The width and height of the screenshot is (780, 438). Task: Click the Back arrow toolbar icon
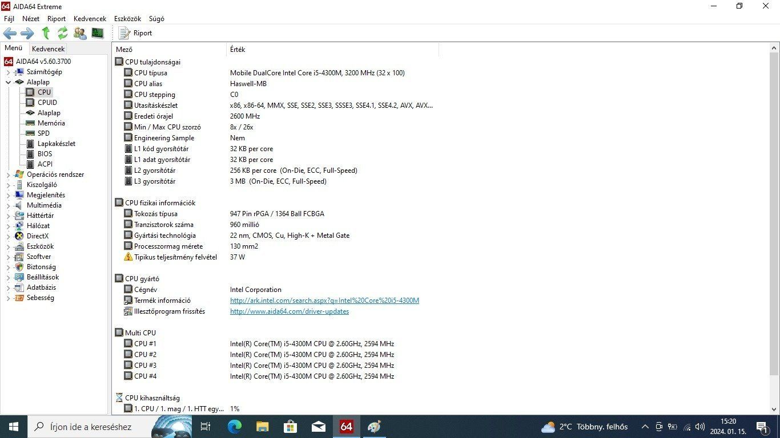coord(10,33)
